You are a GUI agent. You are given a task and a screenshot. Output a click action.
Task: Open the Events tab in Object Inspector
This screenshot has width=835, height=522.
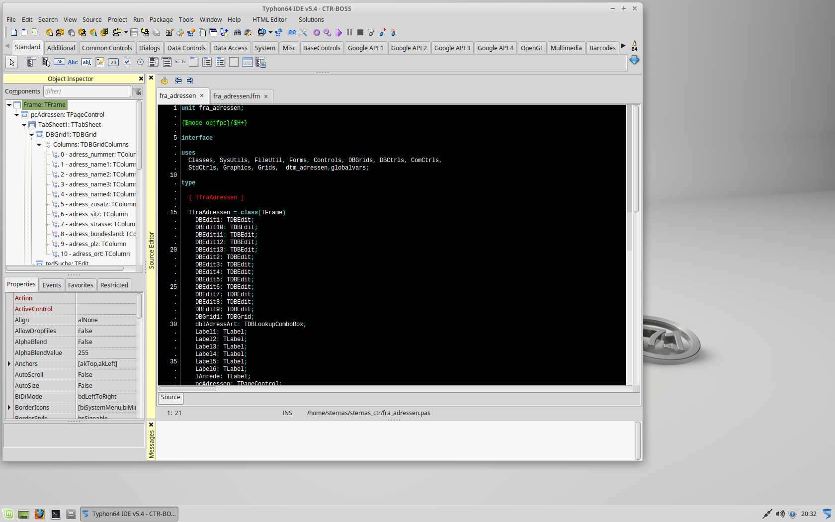[52, 285]
